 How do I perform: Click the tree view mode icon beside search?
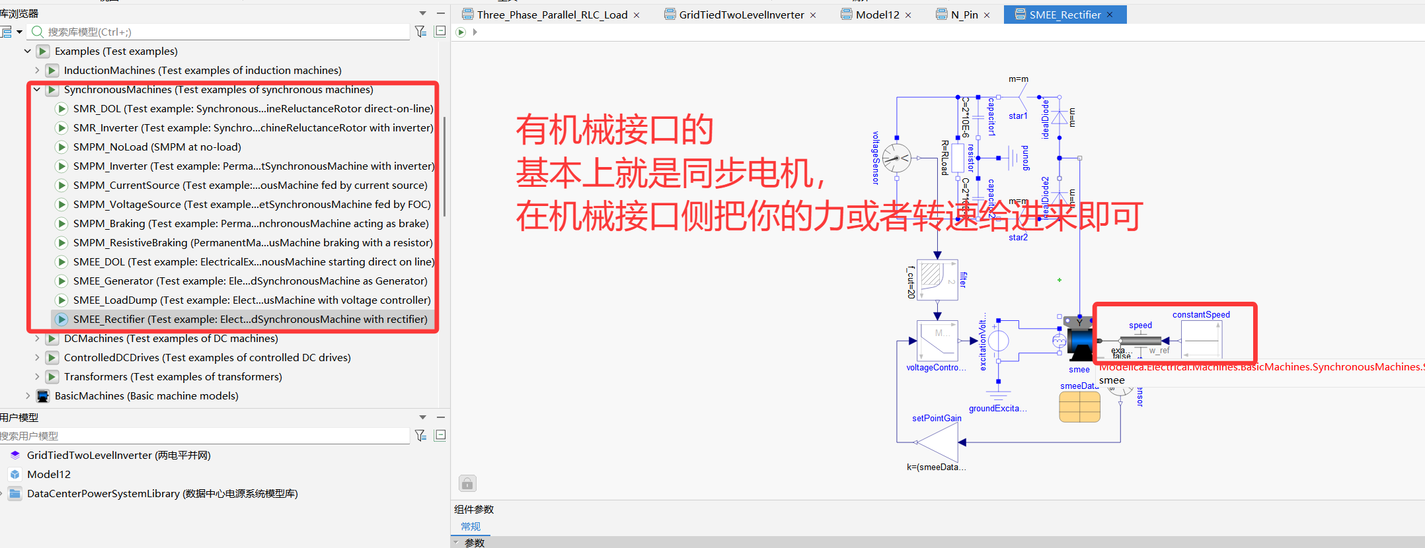7,32
